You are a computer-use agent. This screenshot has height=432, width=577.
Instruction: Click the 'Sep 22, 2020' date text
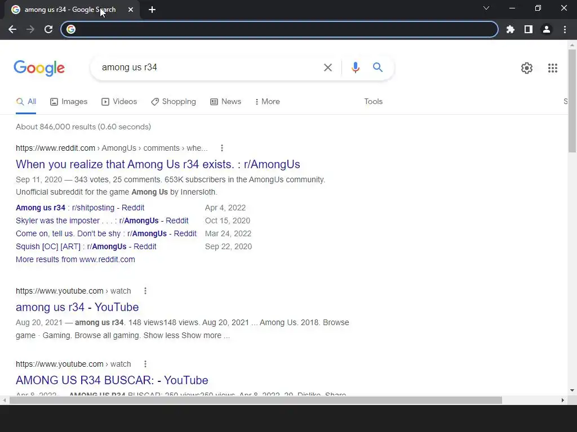[229, 246]
